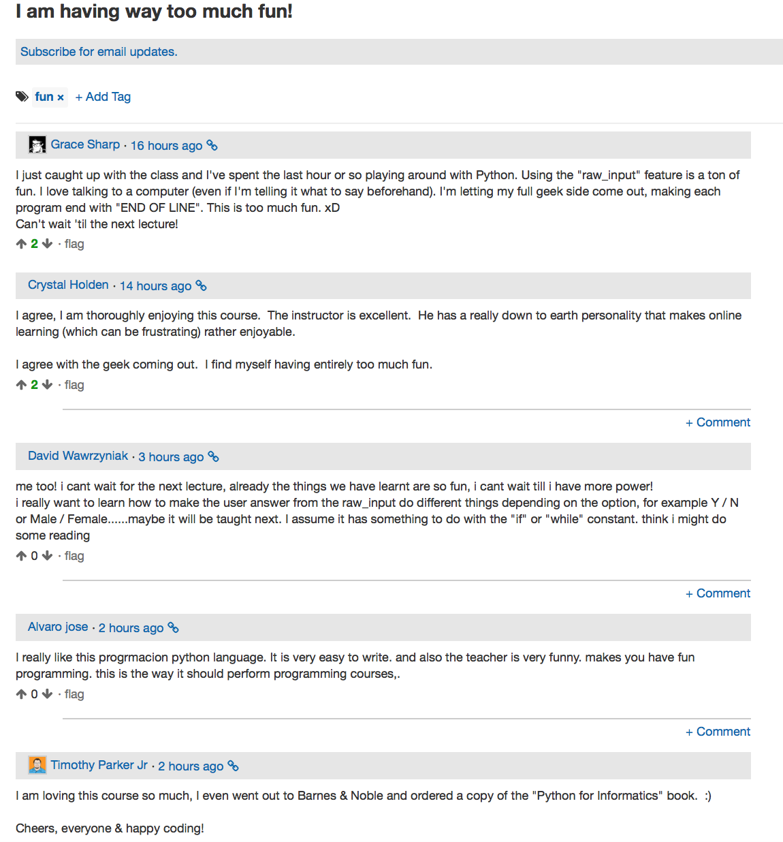Copy permalink icon for Grace Sharp's post
The width and height of the screenshot is (783, 842).
(x=212, y=145)
